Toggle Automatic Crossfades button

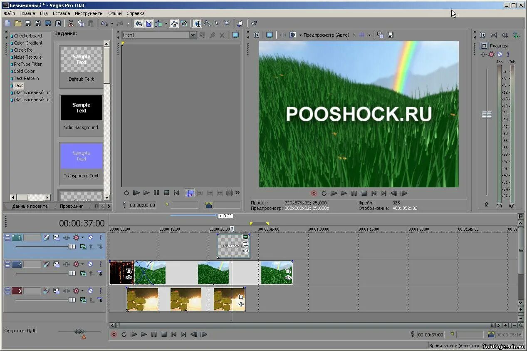pos(148,23)
